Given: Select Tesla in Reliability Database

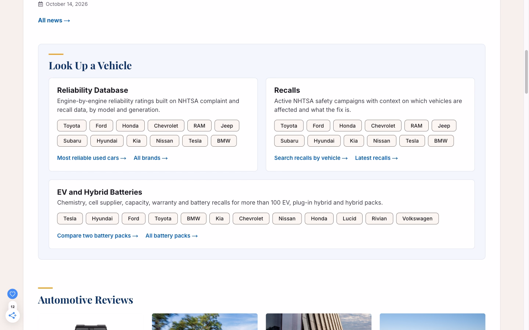Looking at the screenshot, I should click(x=195, y=141).
